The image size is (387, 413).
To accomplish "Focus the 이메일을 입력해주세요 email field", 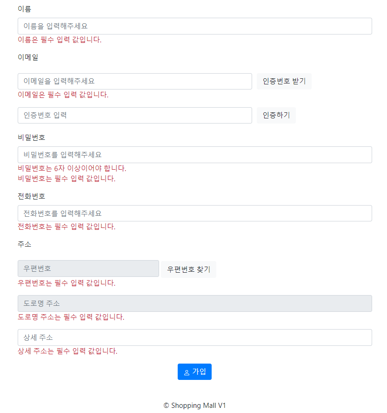I will 135,81.
